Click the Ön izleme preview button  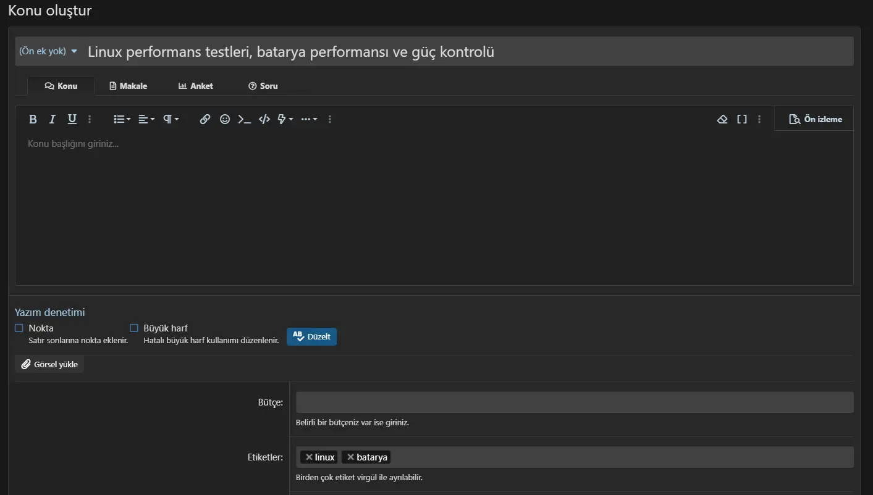tap(816, 119)
